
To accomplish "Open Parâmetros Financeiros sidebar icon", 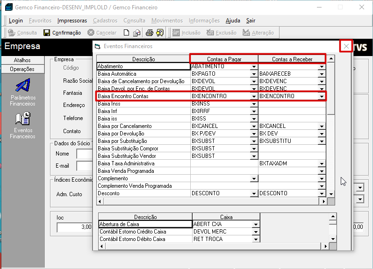I will pyautogui.click(x=22, y=85).
